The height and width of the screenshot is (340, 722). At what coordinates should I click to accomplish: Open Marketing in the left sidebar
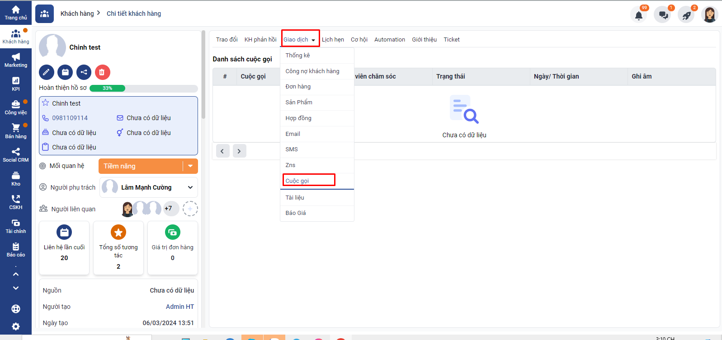[x=16, y=60]
